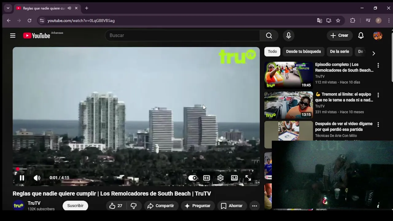Go to YouTube home via logo

coord(37,36)
